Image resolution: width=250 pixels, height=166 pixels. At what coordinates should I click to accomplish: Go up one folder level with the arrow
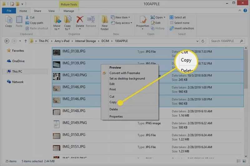coord(26,41)
